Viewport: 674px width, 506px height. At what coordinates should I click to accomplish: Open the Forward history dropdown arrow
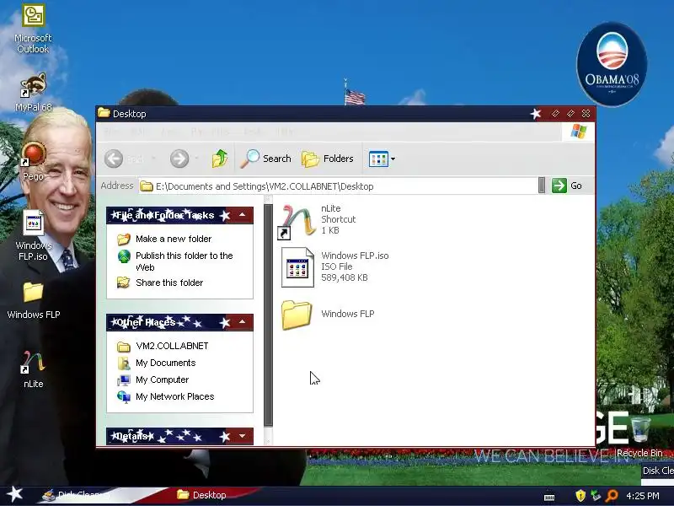tap(196, 159)
